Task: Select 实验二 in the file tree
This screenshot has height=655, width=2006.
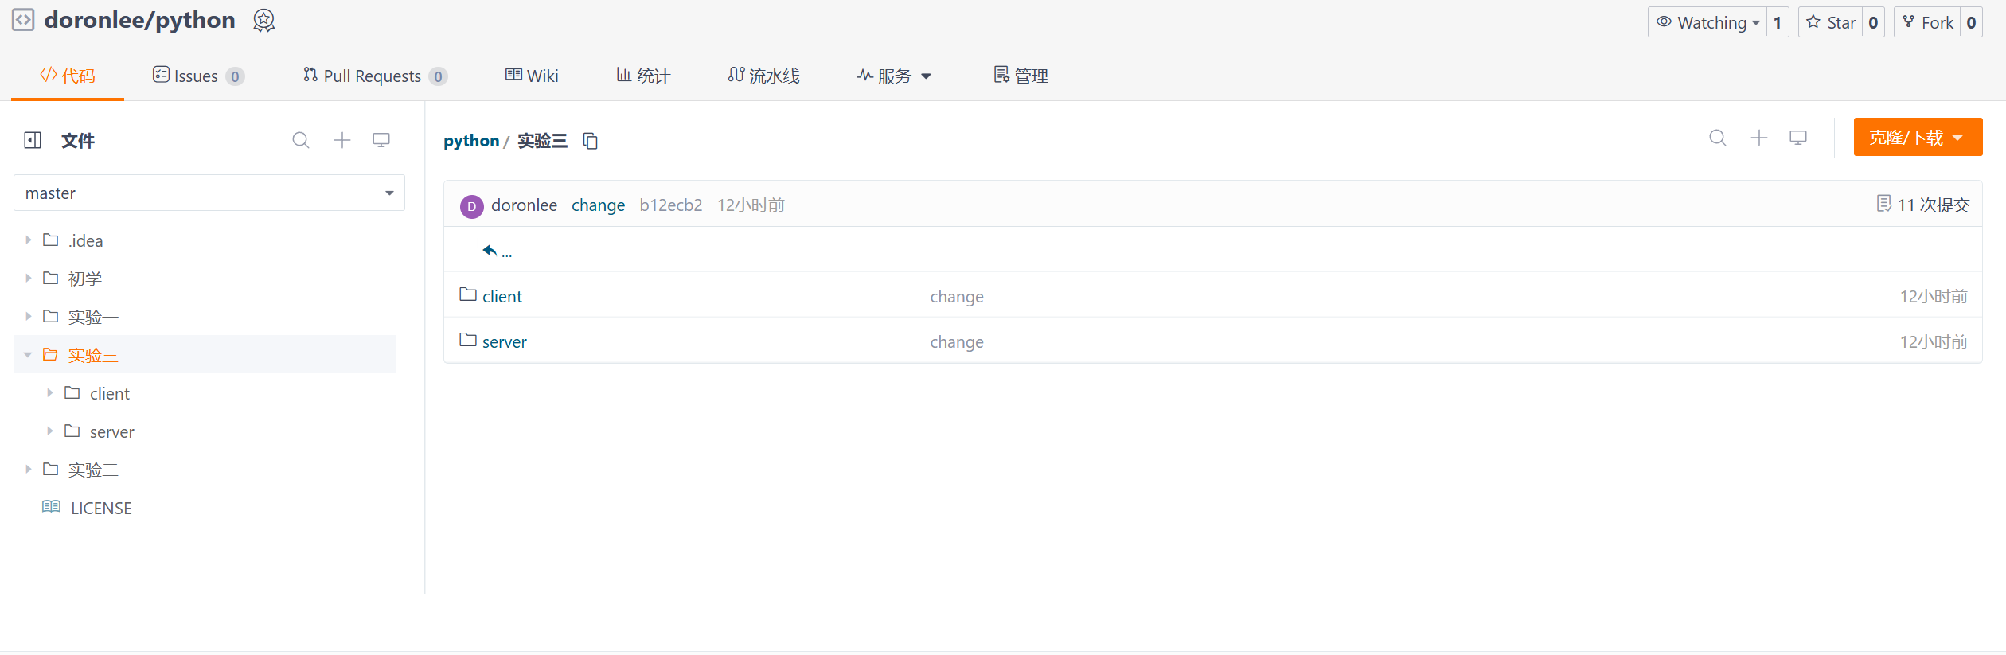Action: [x=93, y=470]
